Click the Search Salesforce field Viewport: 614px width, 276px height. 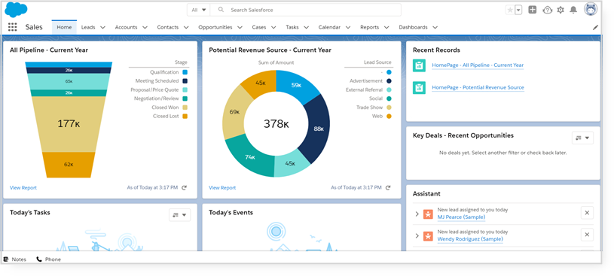pos(305,10)
